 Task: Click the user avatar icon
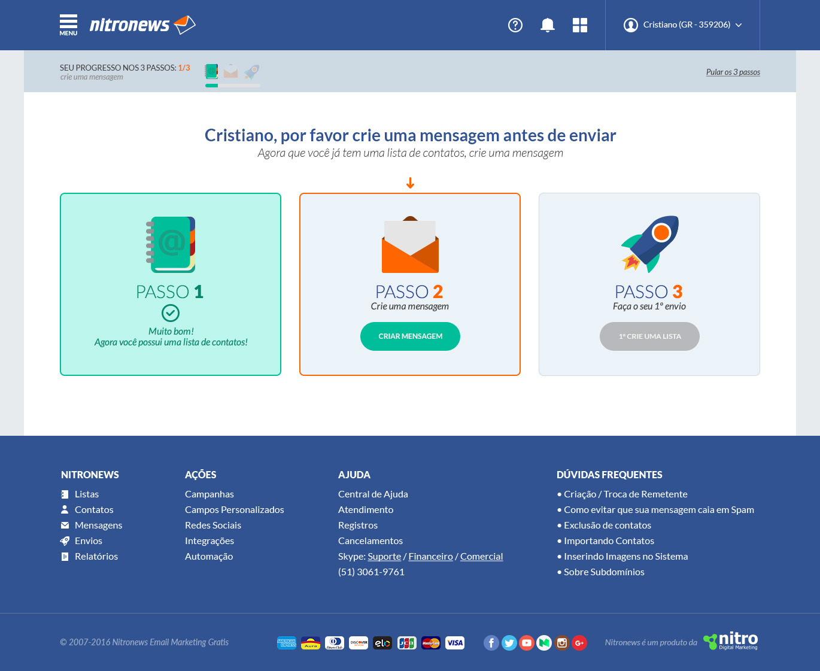click(631, 25)
